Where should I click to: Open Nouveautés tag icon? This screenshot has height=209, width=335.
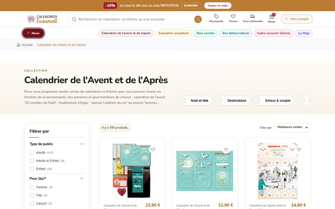click(x=216, y=16)
